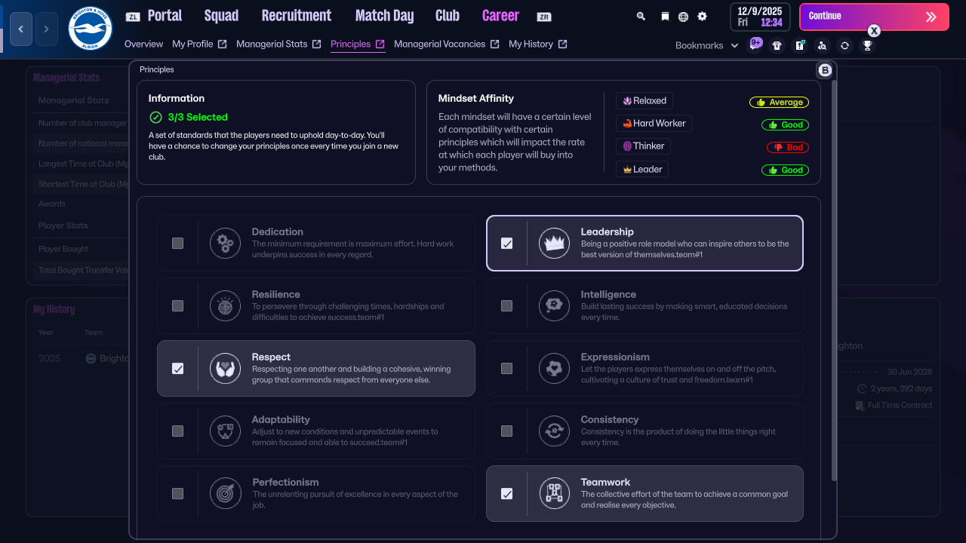This screenshot has height=543, width=966.
Task: Click the sync refresh icon
Action: [844, 45]
